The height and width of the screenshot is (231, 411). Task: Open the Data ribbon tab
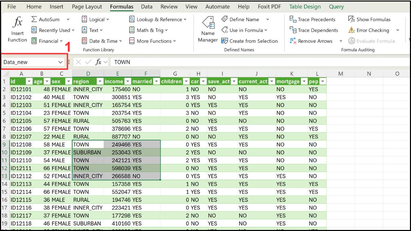click(147, 7)
